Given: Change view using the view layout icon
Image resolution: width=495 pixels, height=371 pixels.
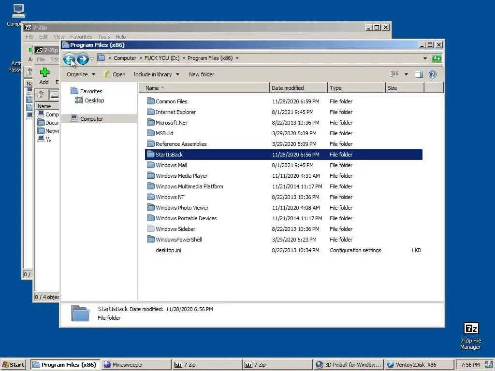Looking at the screenshot, I should [x=394, y=74].
